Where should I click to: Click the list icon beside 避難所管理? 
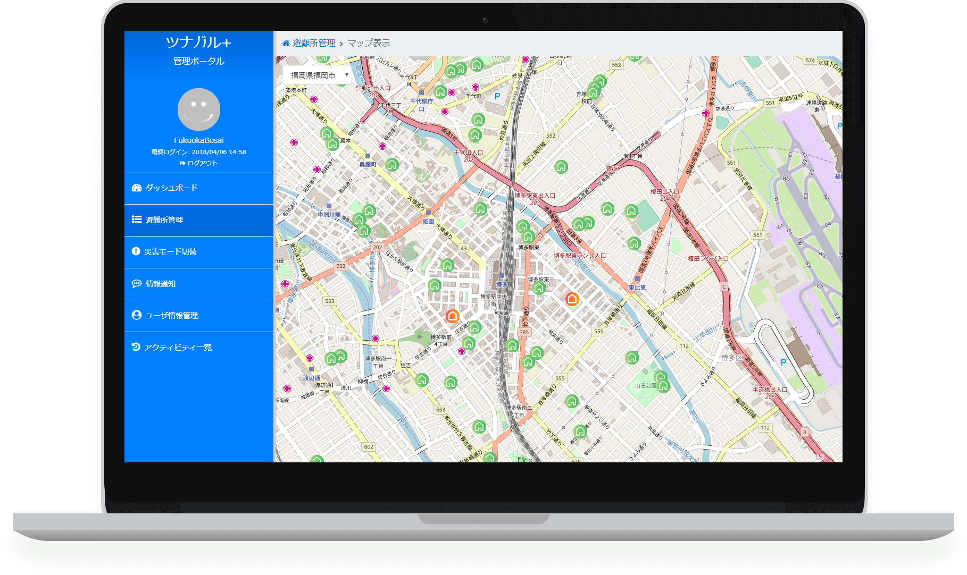tap(137, 219)
